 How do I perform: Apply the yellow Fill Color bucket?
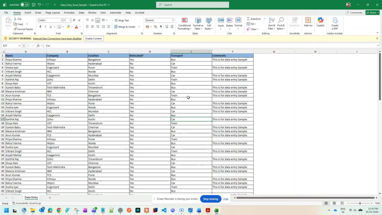tap(68, 27)
